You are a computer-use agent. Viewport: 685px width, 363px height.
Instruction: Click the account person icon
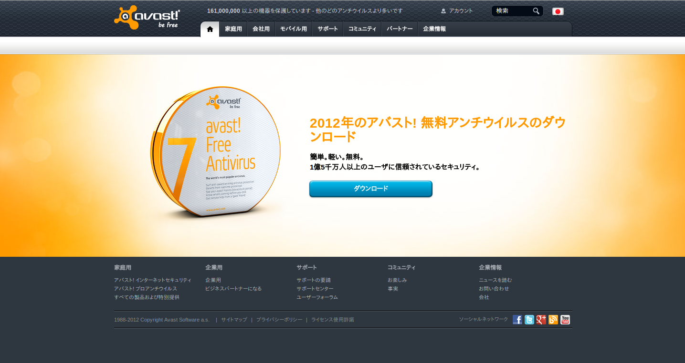[443, 11]
